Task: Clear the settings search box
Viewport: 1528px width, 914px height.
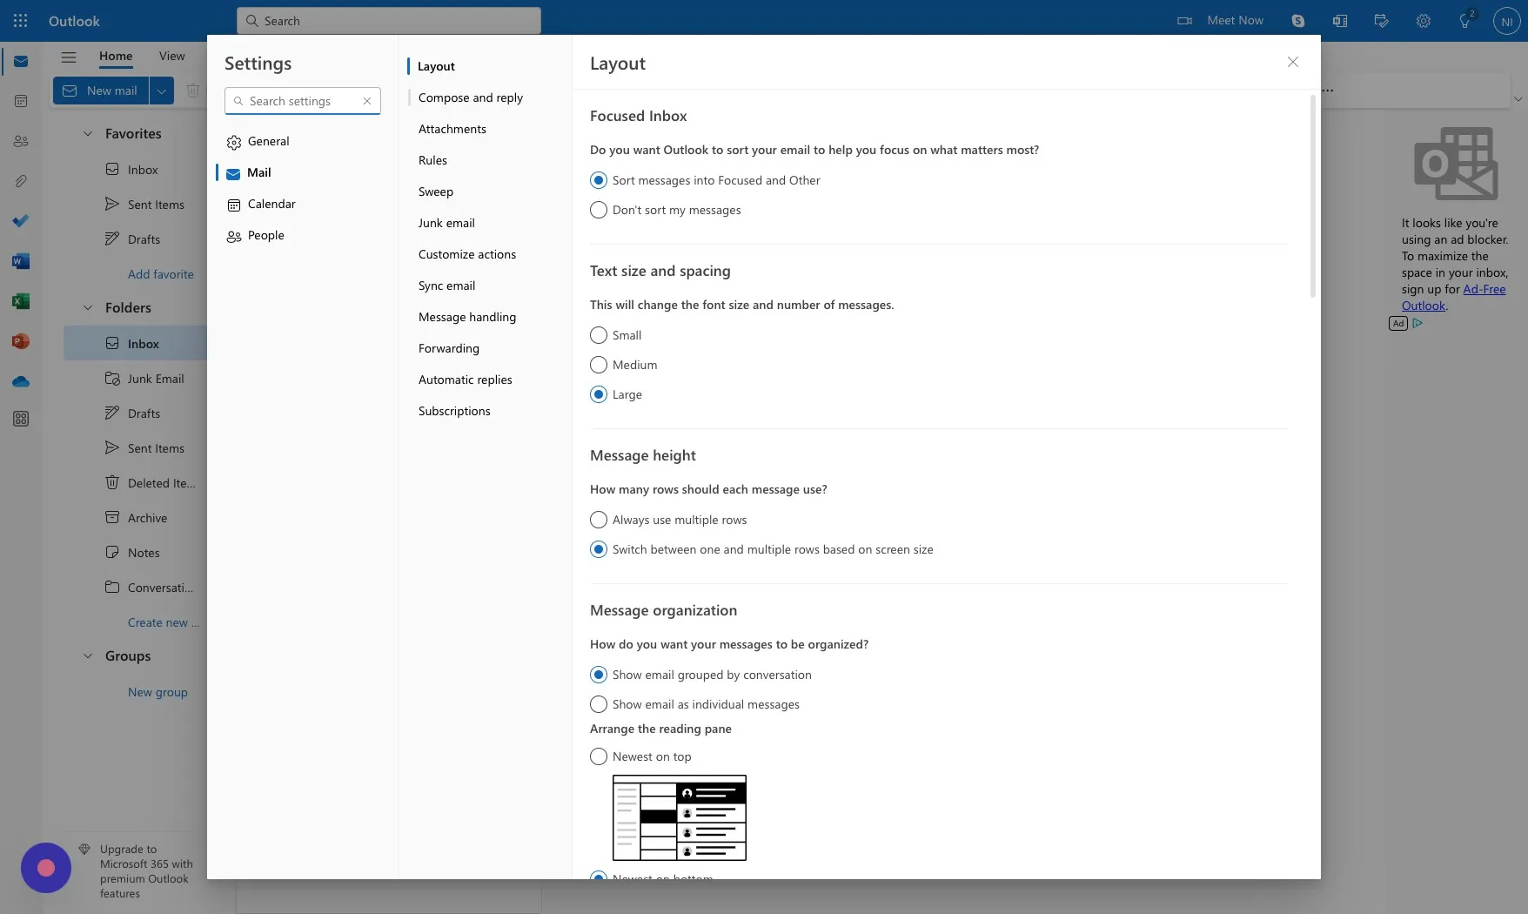Action: 367,101
